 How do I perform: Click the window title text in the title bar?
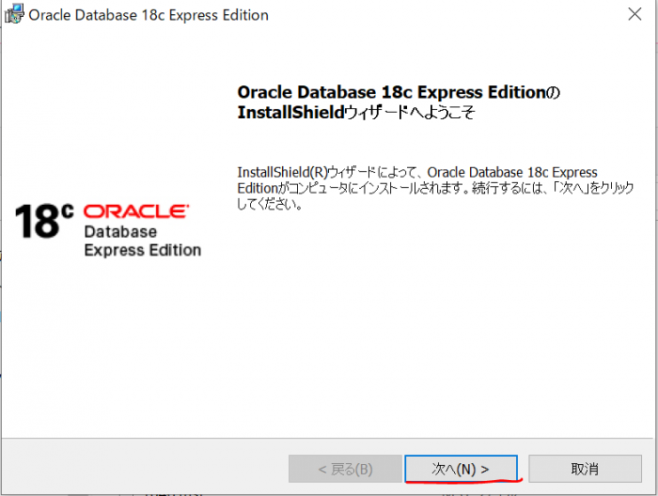point(149,15)
